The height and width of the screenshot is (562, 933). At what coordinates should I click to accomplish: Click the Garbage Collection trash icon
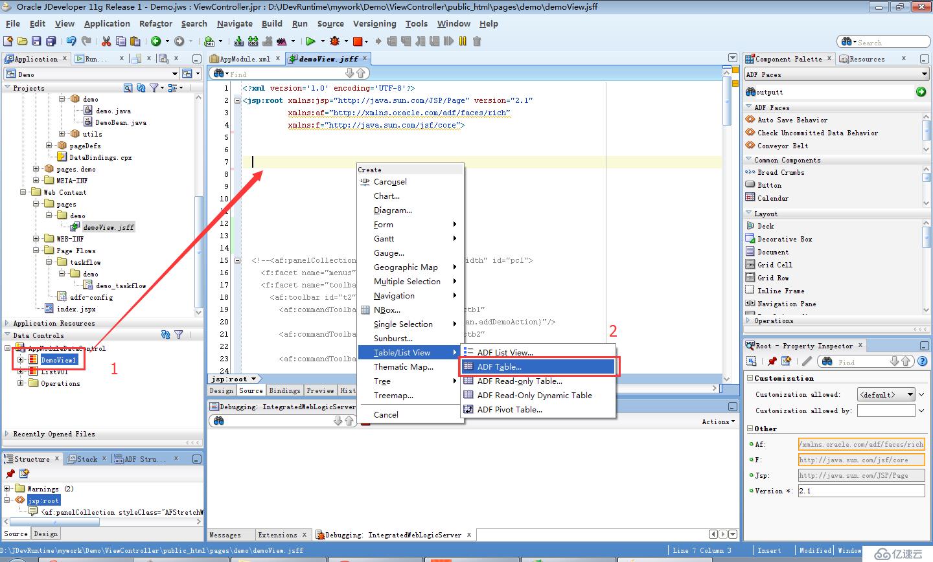point(477,41)
